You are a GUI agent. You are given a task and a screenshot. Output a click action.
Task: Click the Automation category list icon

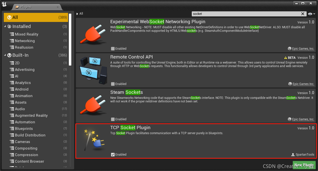[12, 122]
